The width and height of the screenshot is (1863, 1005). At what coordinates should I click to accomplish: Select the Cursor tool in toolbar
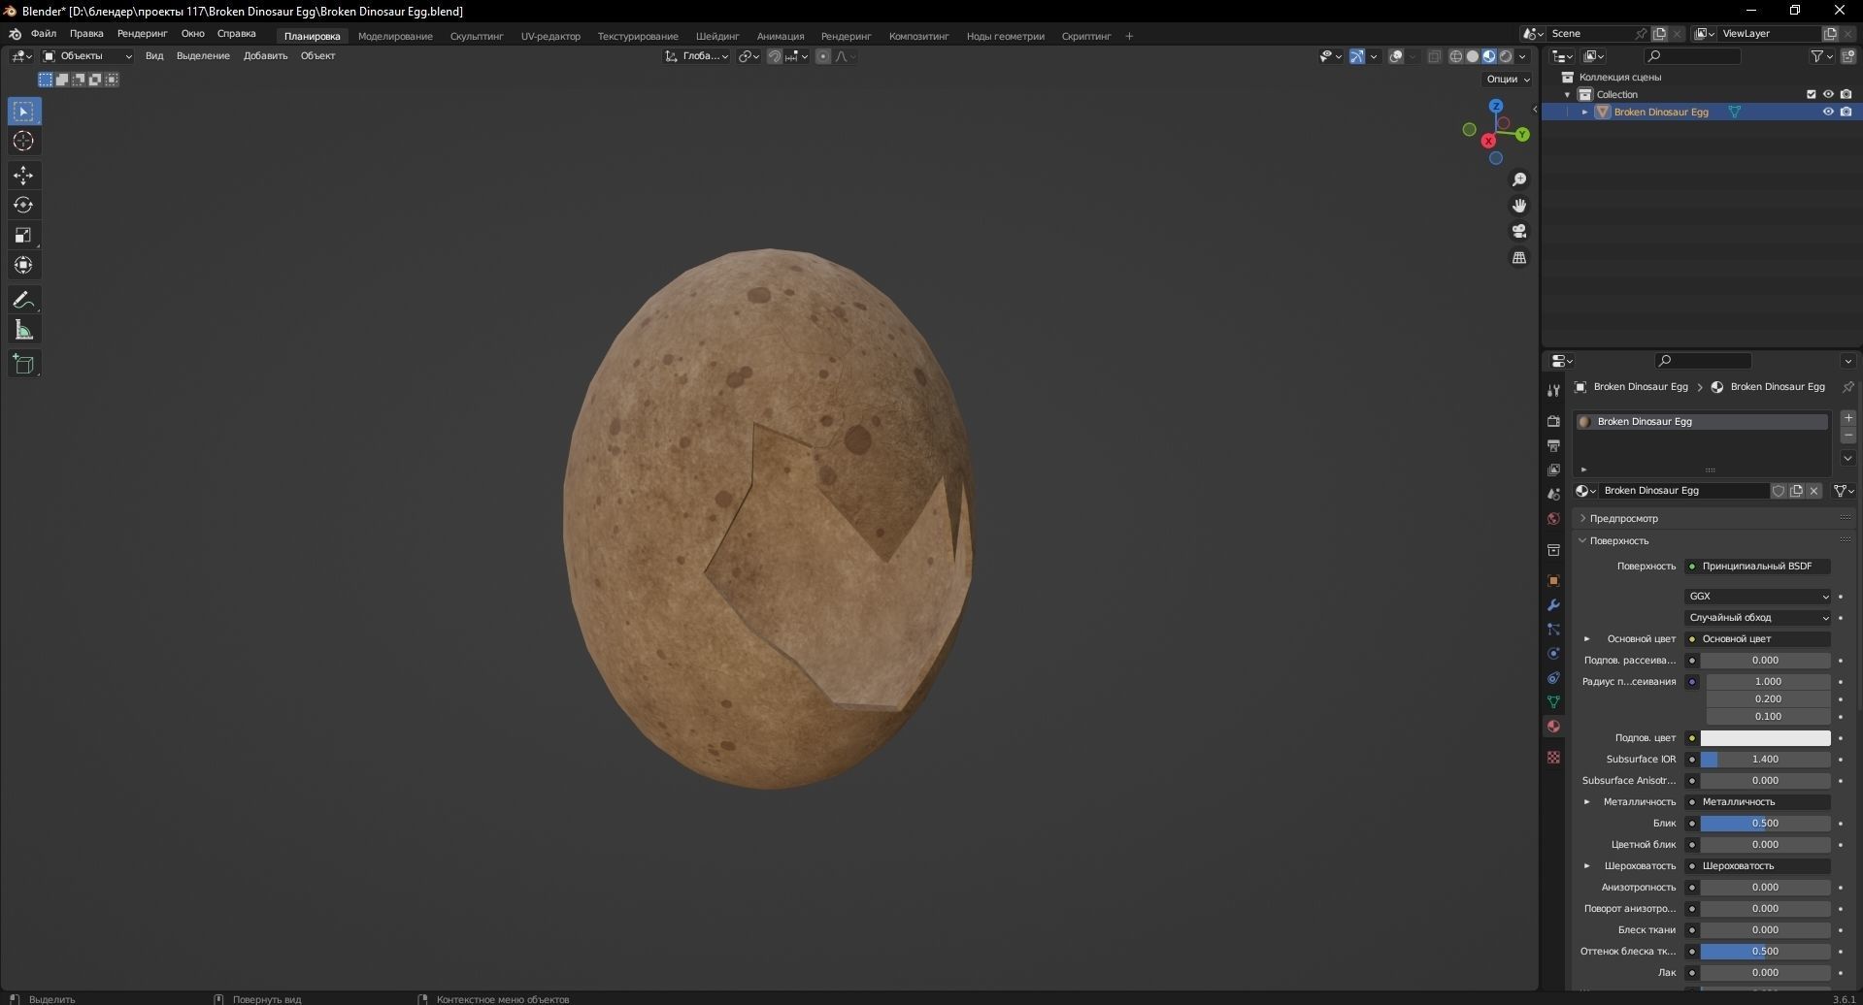[23, 142]
